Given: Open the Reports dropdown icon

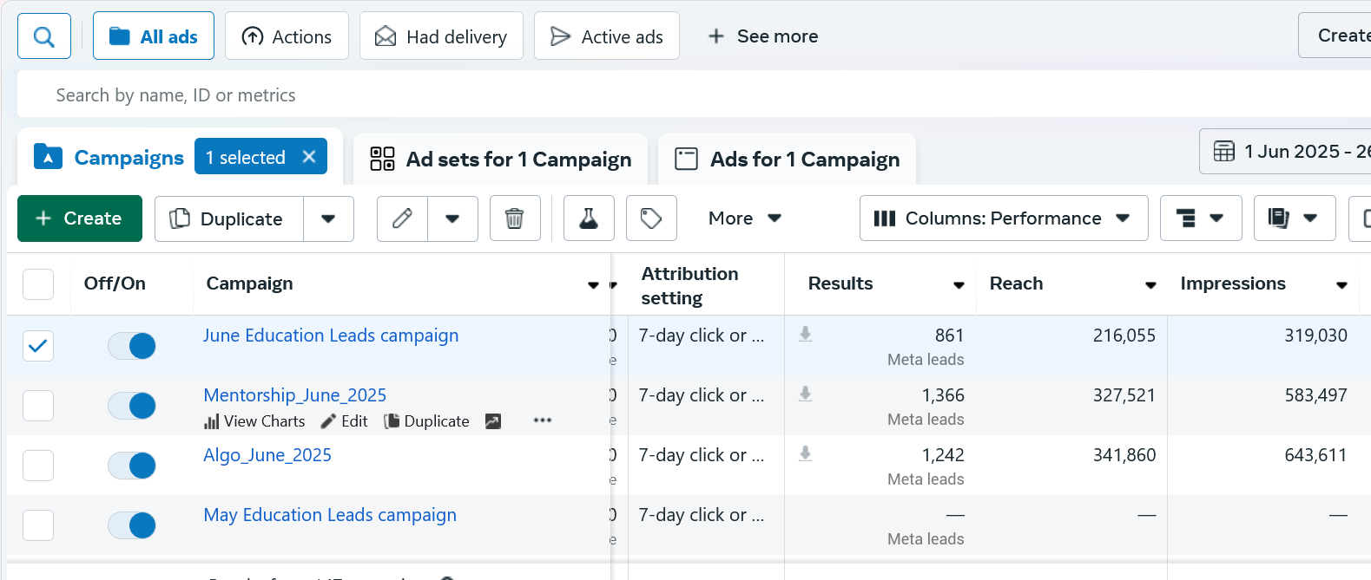Looking at the screenshot, I should pyautogui.click(x=1295, y=218).
